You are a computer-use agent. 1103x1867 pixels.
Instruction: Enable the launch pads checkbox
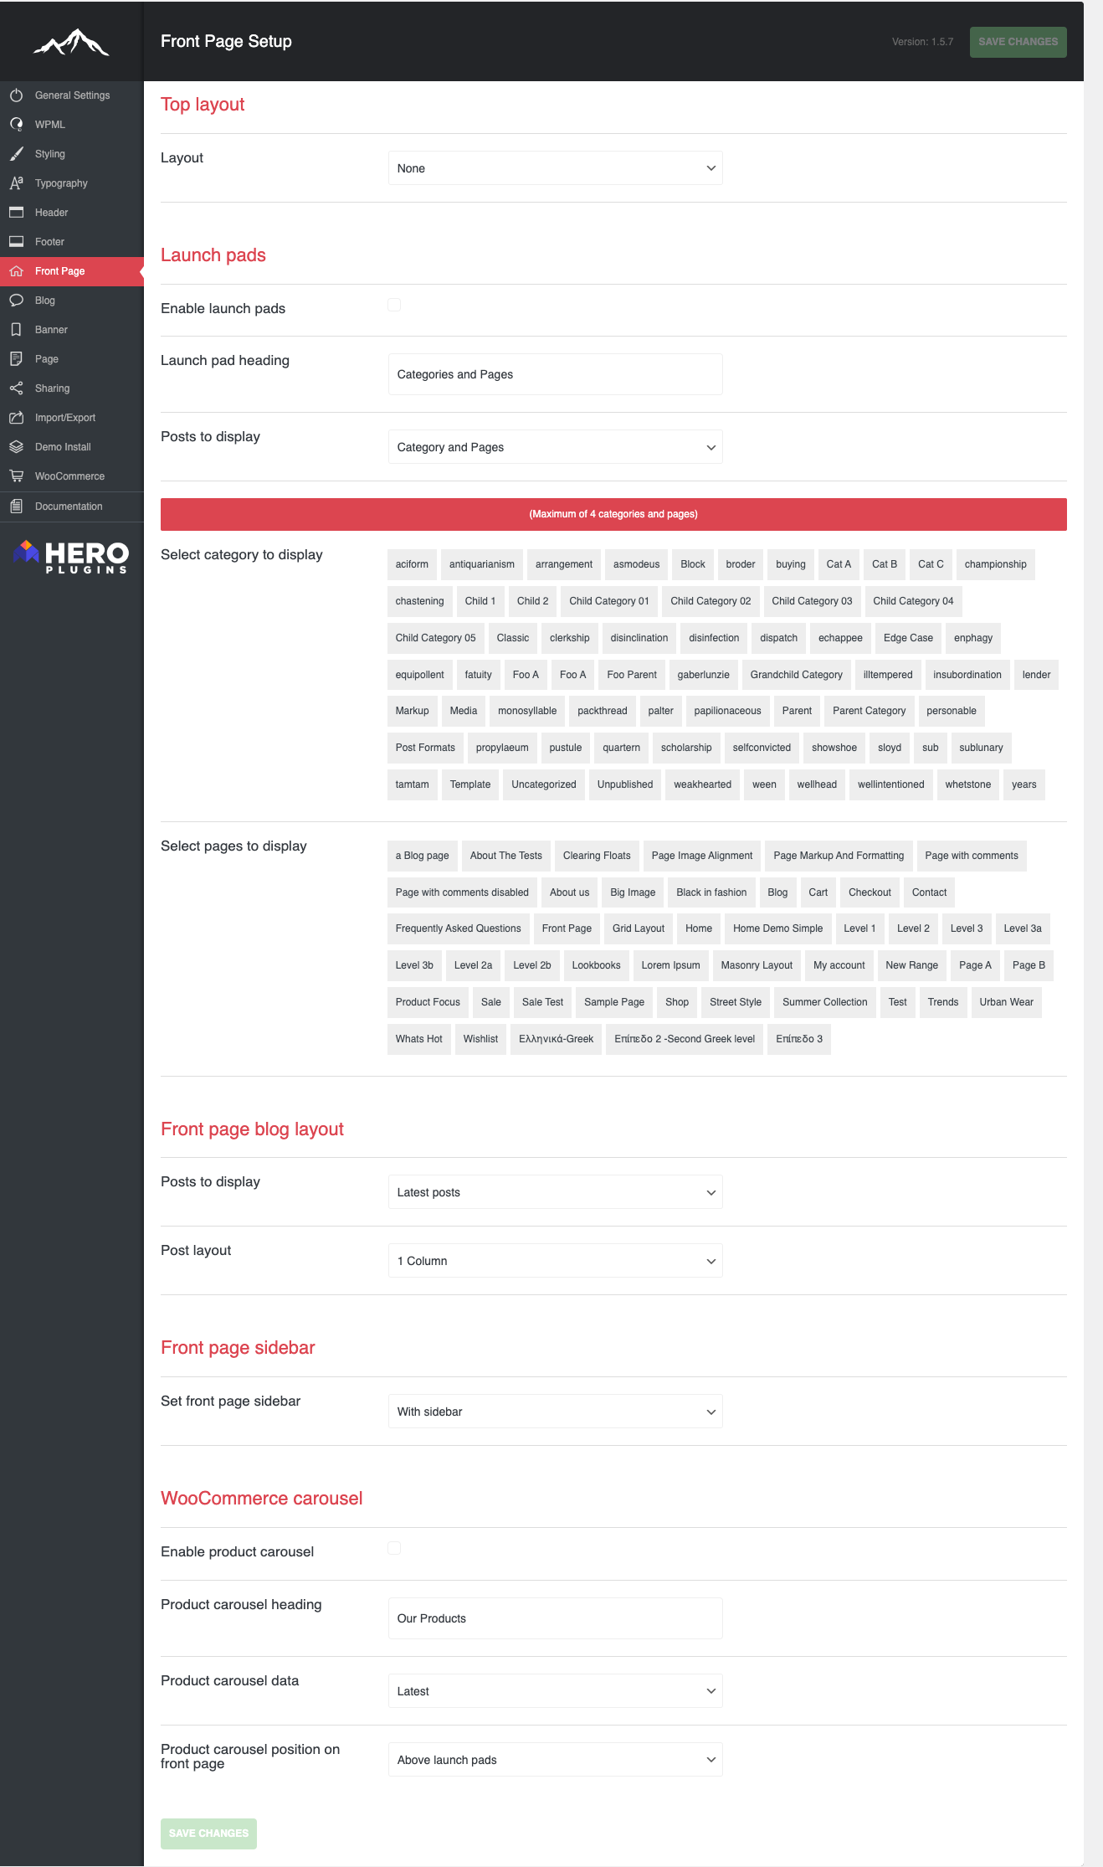point(394,305)
